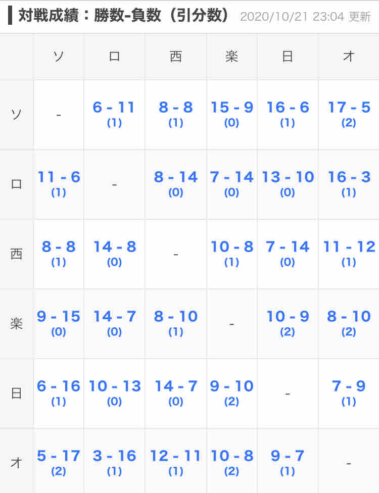The image size is (379, 493).
Task: Open the 日 vs オ 7 - 9 record
Action: [349, 386]
